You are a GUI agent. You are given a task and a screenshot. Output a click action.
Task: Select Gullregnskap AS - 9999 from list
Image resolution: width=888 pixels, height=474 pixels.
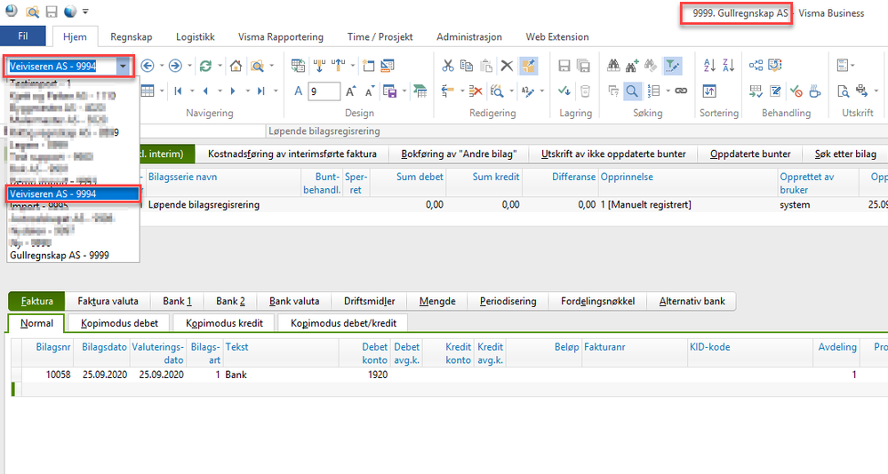pos(61,255)
